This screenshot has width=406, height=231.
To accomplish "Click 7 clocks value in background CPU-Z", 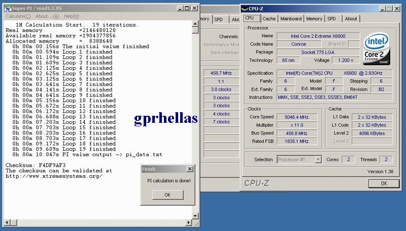I will tap(221, 122).
